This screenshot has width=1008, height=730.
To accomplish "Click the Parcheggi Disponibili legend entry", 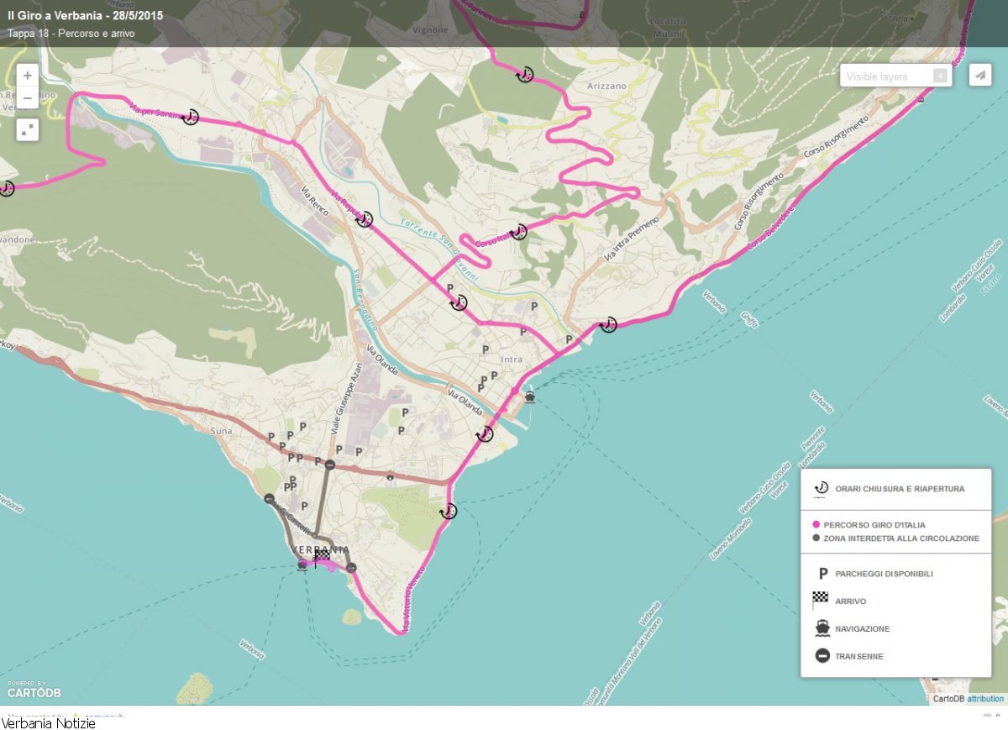I will click(883, 574).
